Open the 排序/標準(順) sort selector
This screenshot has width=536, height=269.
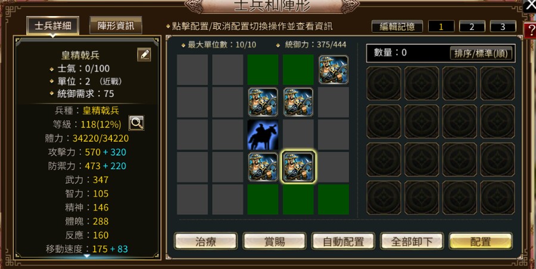pos(481,53)
